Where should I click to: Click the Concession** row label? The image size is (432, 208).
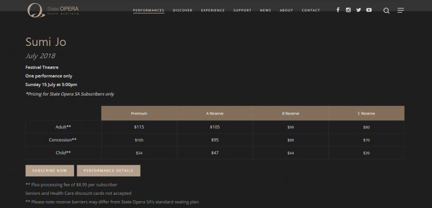pyautogui.click(x=63, y=140)
